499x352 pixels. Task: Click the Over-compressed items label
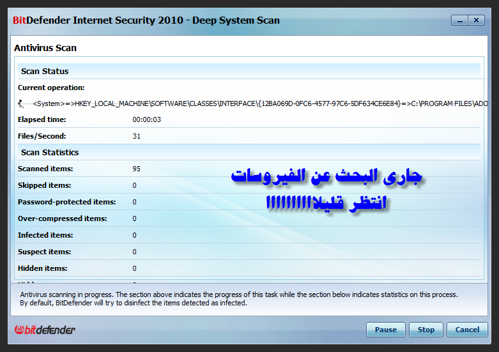pos(63,218)
